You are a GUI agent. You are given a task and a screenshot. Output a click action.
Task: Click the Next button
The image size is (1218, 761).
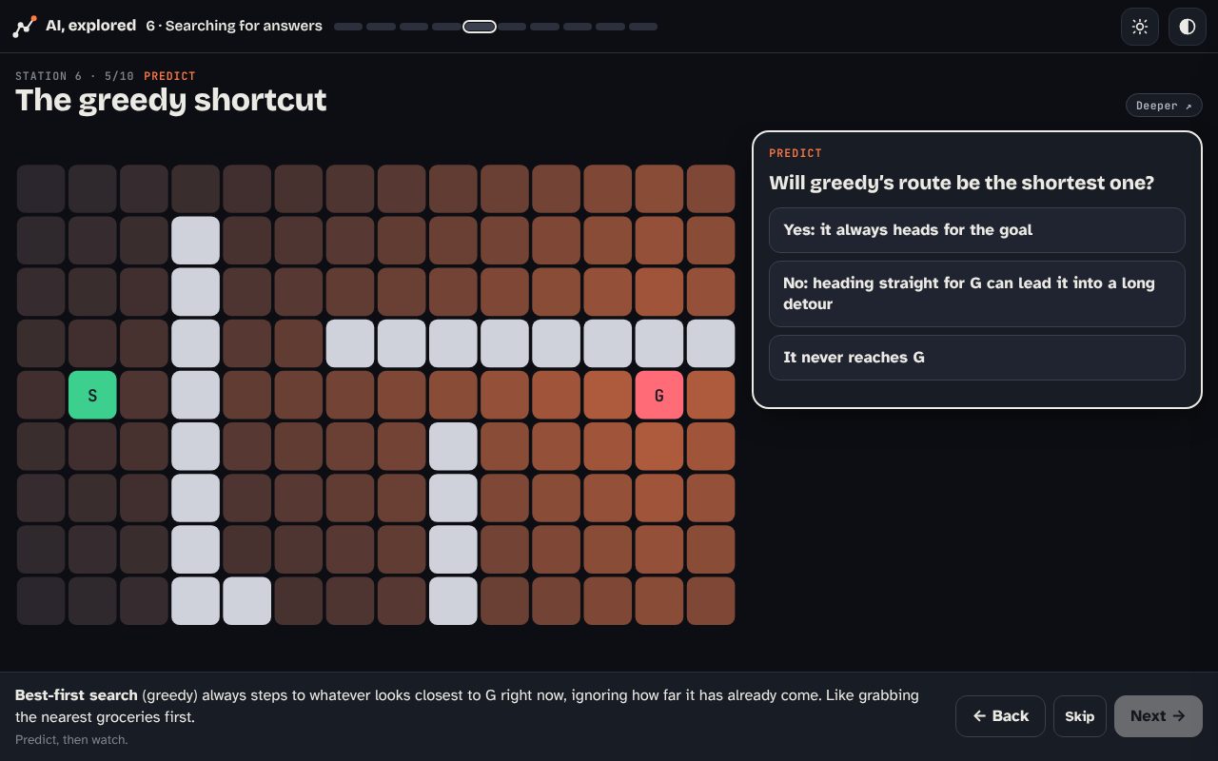point(1158,716)
